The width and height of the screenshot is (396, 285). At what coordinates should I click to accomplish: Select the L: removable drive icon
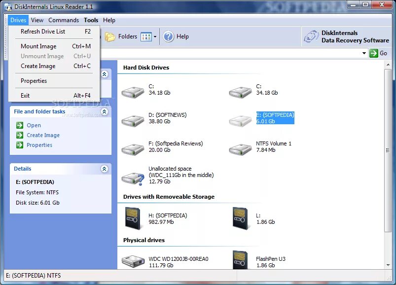click(x=241, y=218)
